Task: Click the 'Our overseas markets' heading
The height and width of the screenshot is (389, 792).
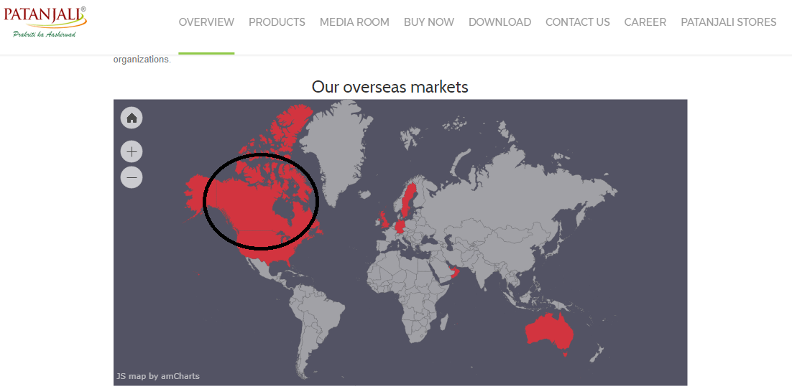Action: 390,87
